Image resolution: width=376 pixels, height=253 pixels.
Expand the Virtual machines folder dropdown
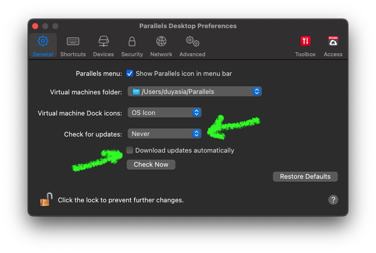click(195, 91)
